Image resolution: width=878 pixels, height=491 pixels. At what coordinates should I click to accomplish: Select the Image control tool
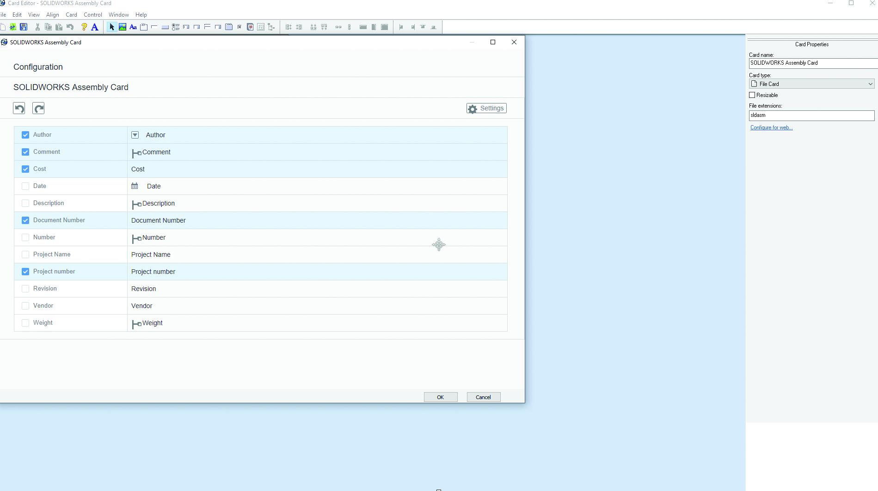click(x=123, y=27)
